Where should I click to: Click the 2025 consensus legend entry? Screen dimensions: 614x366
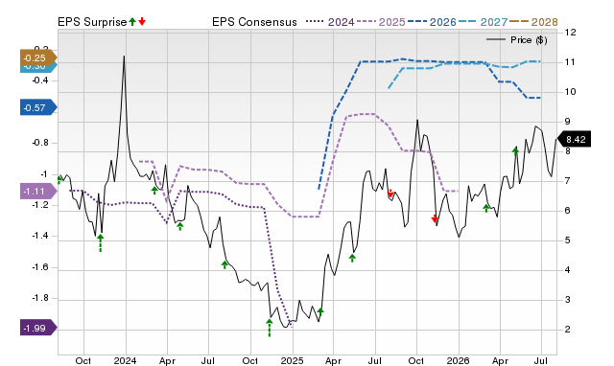coord(381,22)
